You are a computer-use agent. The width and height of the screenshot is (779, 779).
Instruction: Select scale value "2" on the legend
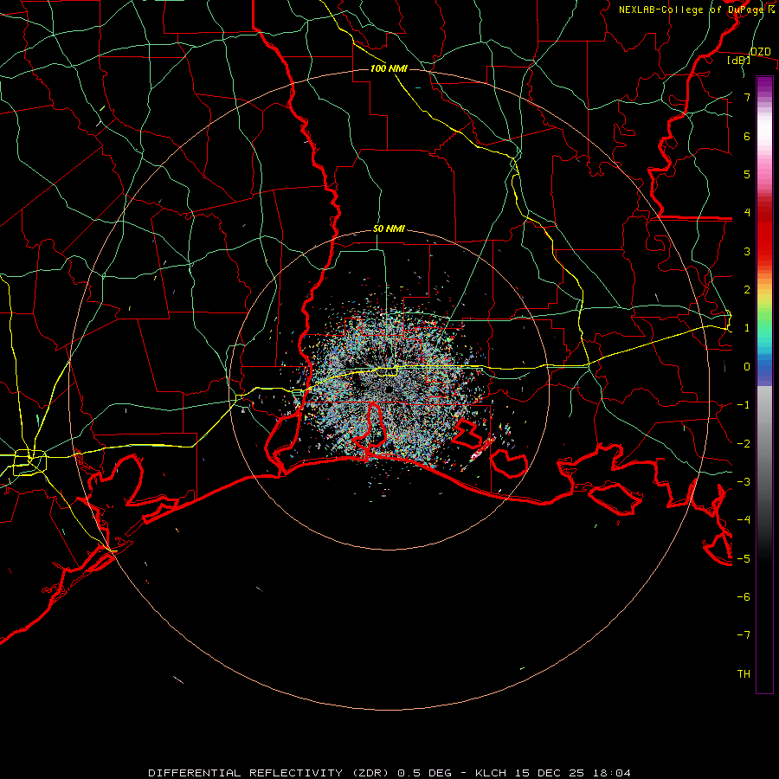pos(747,290)
